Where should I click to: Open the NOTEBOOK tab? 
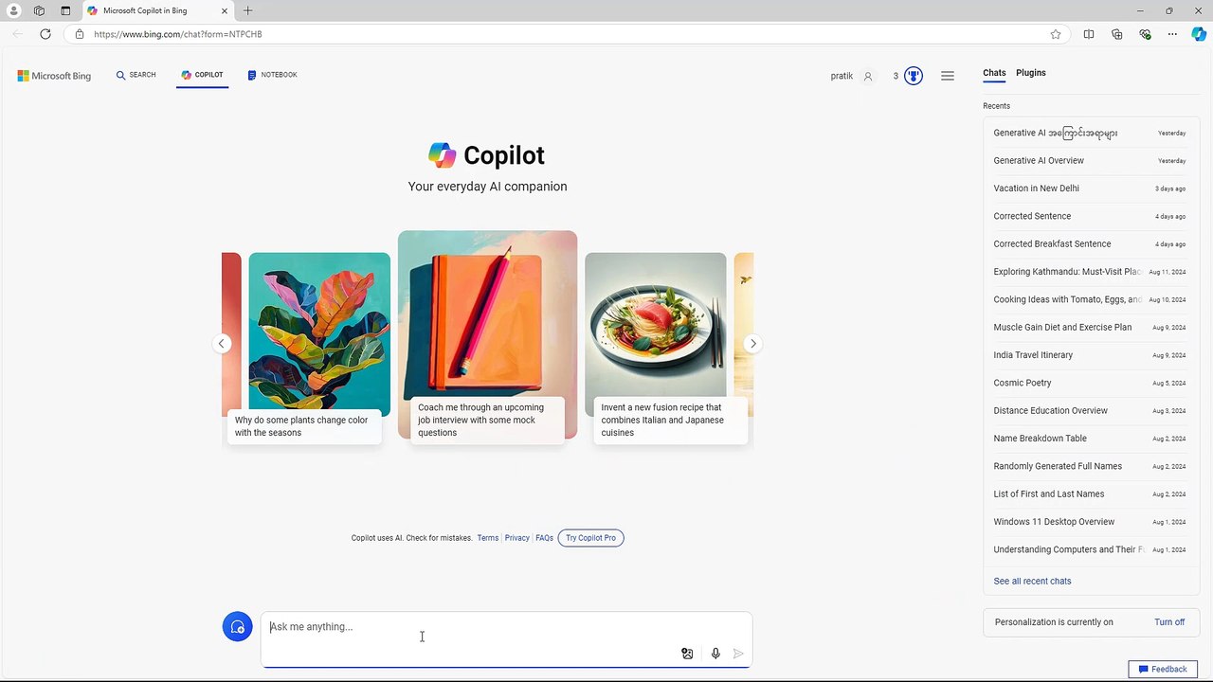pos(272,75)
